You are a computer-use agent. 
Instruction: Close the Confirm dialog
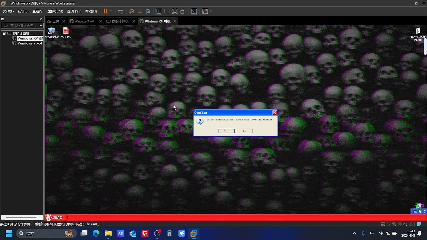pyautogui.click(x=275, y=113)
